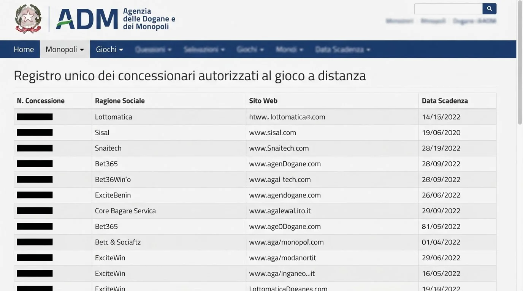Click the expiry date 26/06/2022
Screen dimensions: 523x291
441,195
